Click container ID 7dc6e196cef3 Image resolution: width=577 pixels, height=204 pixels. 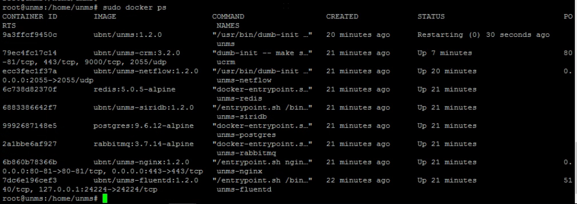29,180
